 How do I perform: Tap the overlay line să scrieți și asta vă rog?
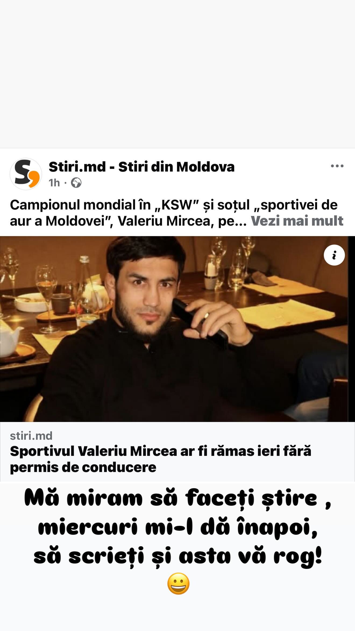click(177, 557)
